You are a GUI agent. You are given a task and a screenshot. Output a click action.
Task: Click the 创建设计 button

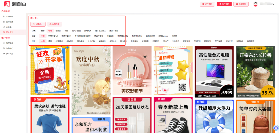pyautogui.click(x=38, y=24)
